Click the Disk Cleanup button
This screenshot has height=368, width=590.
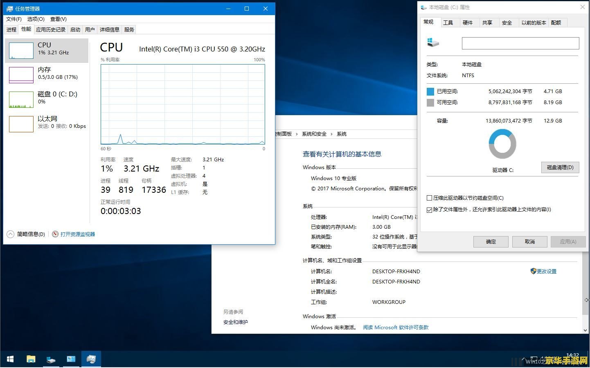[560, 167]
